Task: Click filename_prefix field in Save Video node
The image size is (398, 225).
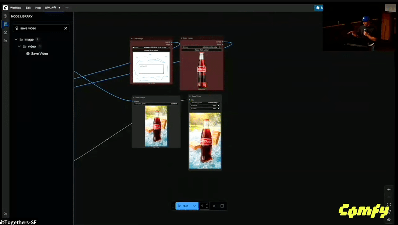Action: click(205, 102)
